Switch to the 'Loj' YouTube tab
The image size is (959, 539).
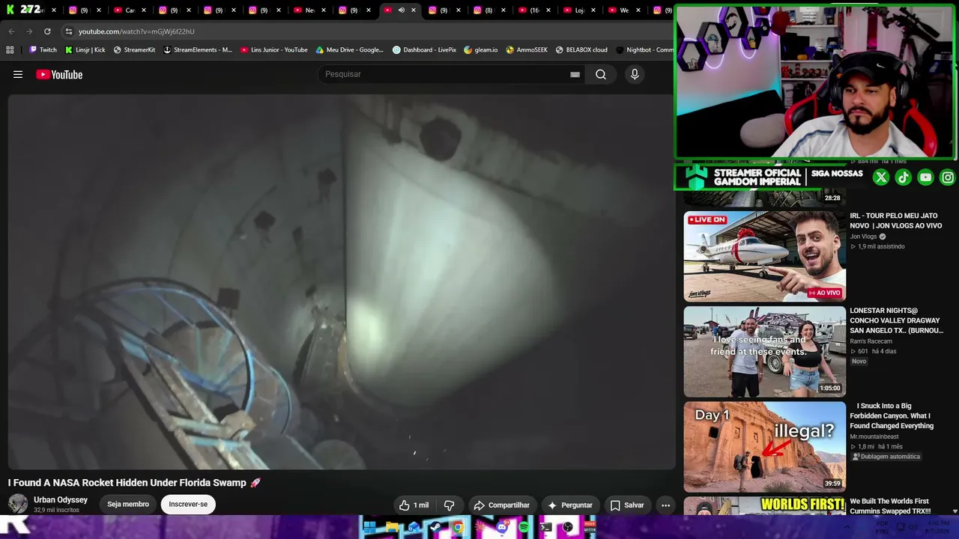click(578, 10)
